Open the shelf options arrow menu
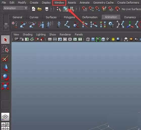 [x=6, y=28]
